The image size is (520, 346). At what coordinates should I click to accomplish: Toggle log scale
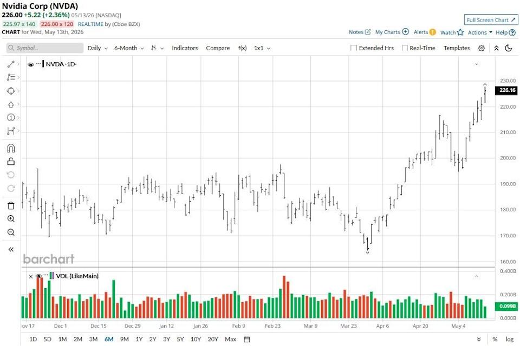click(509, 340)
